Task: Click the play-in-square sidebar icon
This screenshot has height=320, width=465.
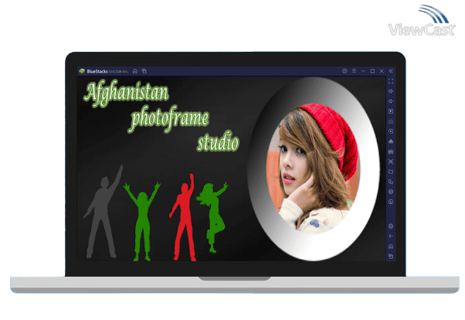Action: 391,111
